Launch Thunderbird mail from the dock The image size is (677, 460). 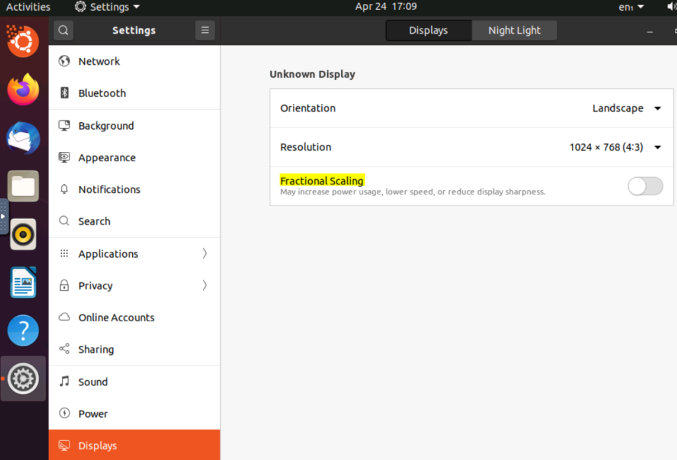point(23,139)
